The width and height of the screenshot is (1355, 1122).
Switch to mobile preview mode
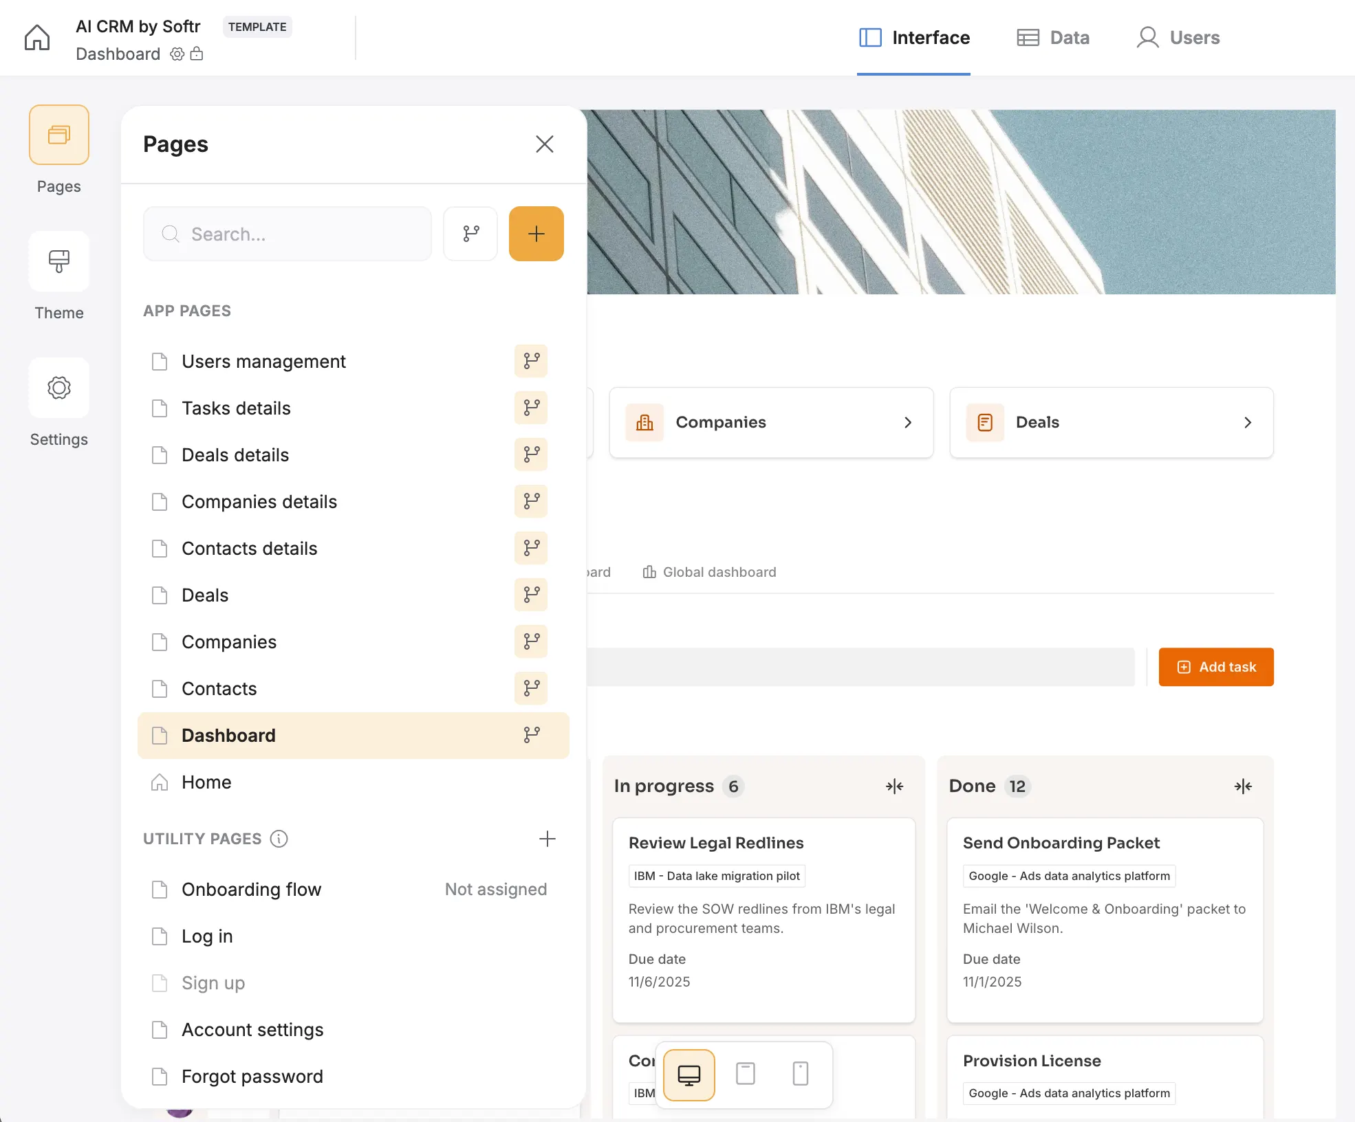800,1075
